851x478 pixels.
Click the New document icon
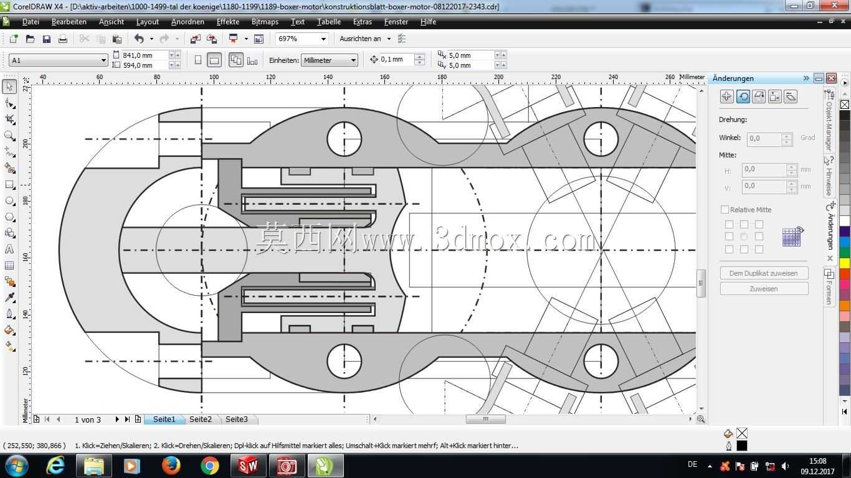click(x=14, y=39)
